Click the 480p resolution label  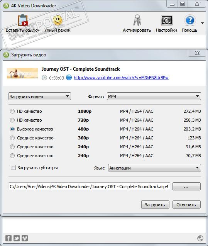point(83,129)
